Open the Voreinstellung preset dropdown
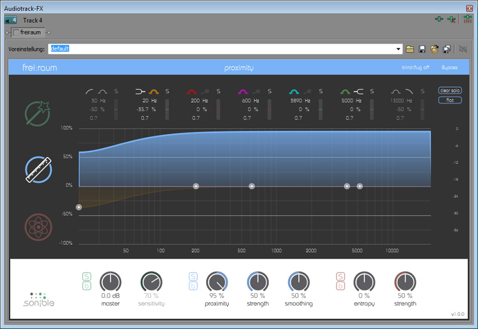The width and height of the screenshot is (478, 329). coord(399,49)
